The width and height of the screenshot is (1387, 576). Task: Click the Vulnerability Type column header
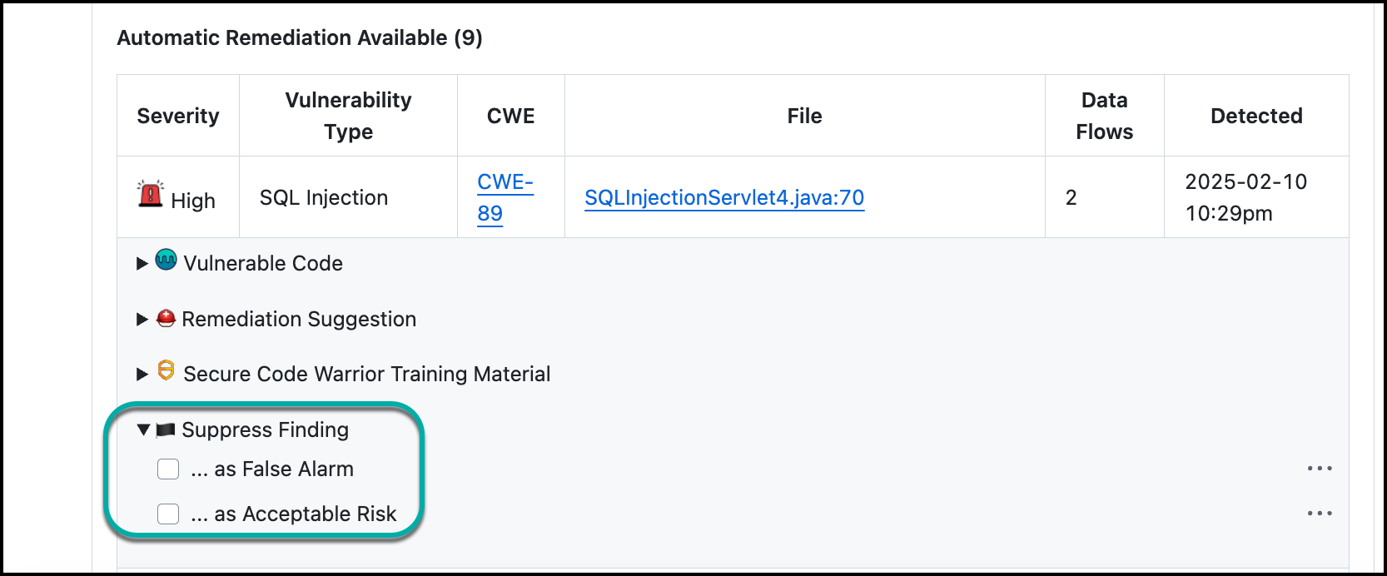point(348,116)
